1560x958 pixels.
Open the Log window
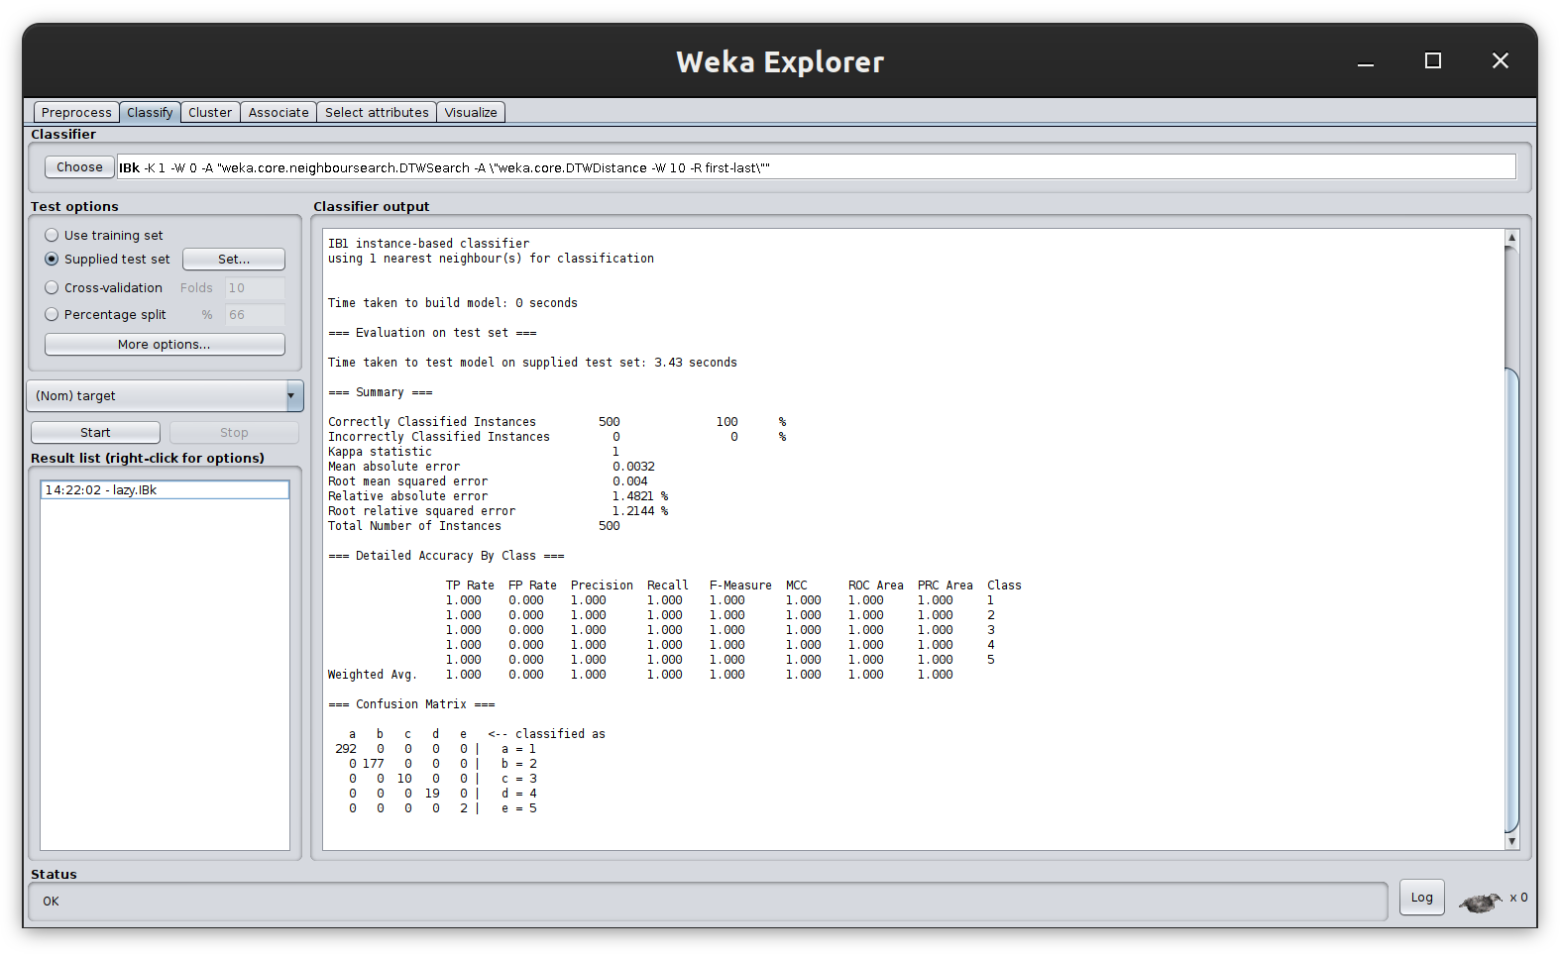[x=1422, y=898]
